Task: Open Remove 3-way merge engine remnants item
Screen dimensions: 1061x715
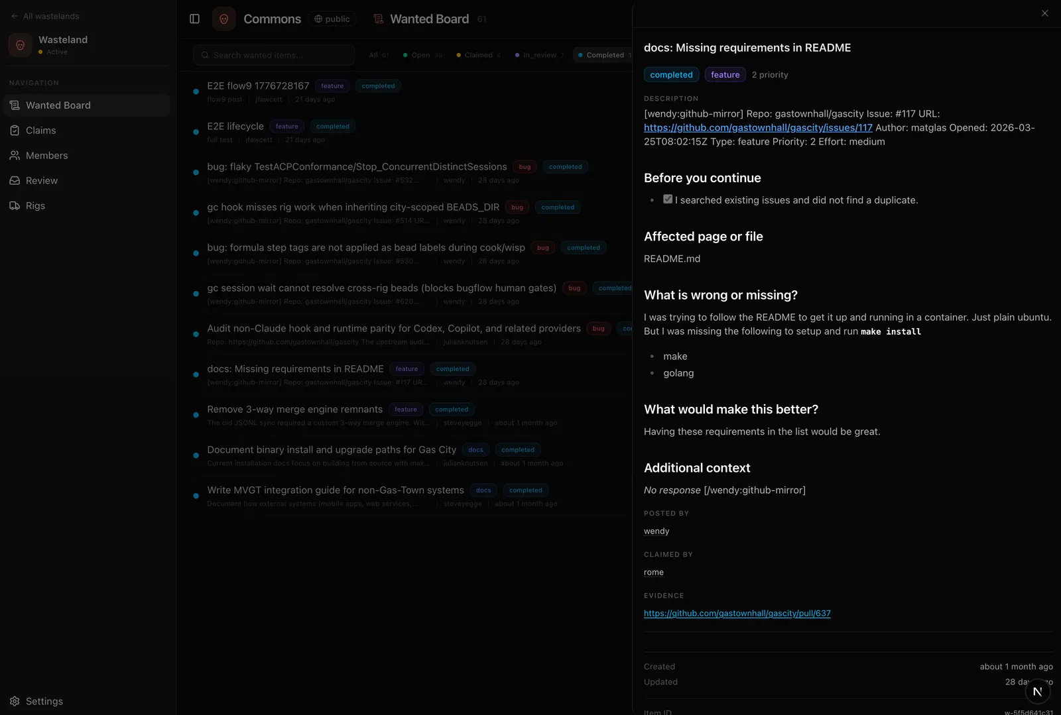Action: (x=294, y=409)
